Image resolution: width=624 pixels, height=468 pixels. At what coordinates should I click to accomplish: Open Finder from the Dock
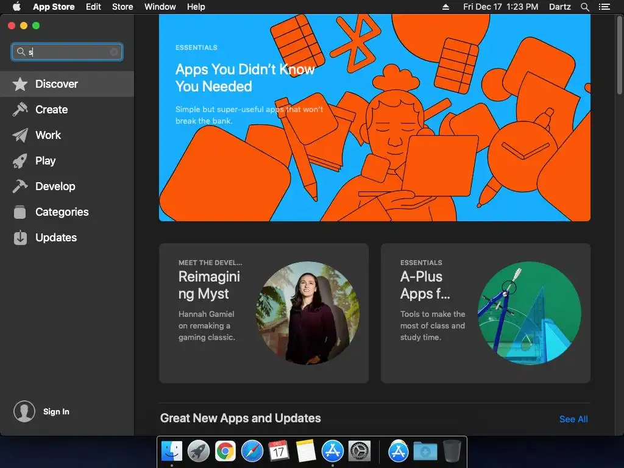tap(172, 452)
